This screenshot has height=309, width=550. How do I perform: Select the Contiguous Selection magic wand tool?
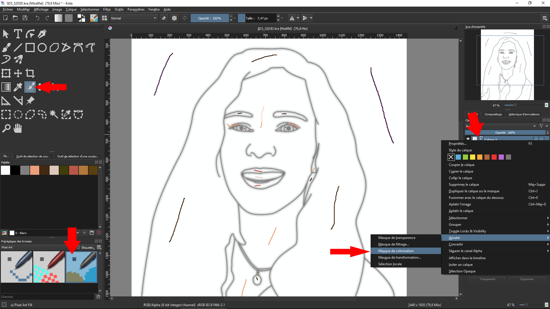pos(54,114)
